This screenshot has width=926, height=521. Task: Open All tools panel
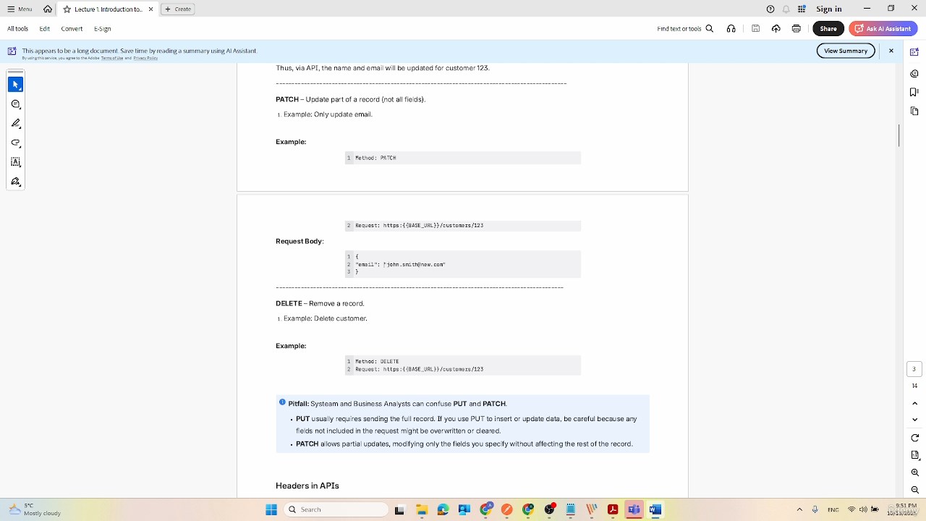pos(18,29)
